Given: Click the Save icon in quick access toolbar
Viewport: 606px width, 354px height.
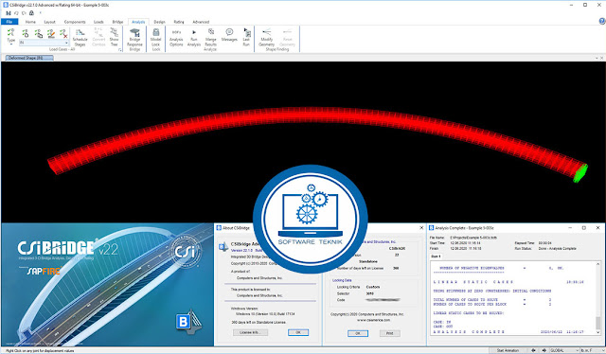Looking at the screenshot, I should tap(9, 13).
